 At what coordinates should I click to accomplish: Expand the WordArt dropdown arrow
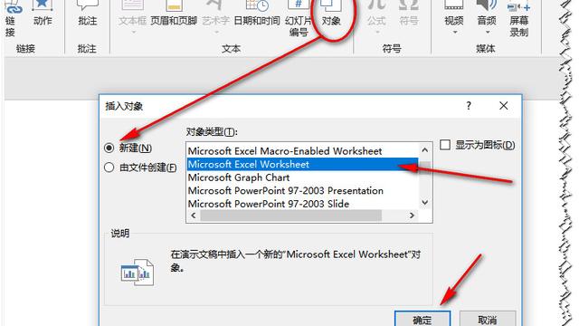click(216, 33)
